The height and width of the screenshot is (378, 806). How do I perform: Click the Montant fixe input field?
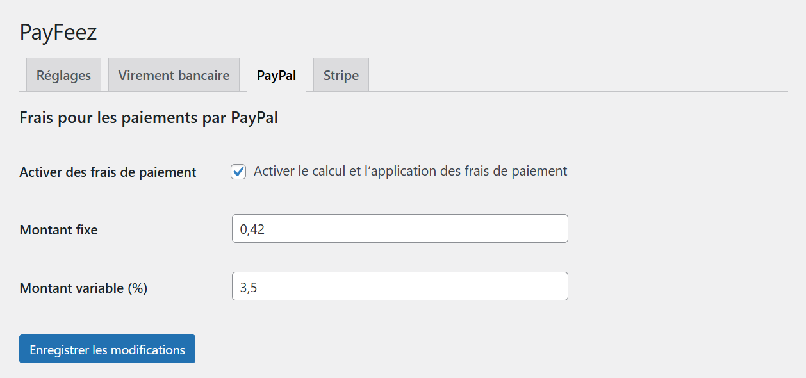[400, 229]
